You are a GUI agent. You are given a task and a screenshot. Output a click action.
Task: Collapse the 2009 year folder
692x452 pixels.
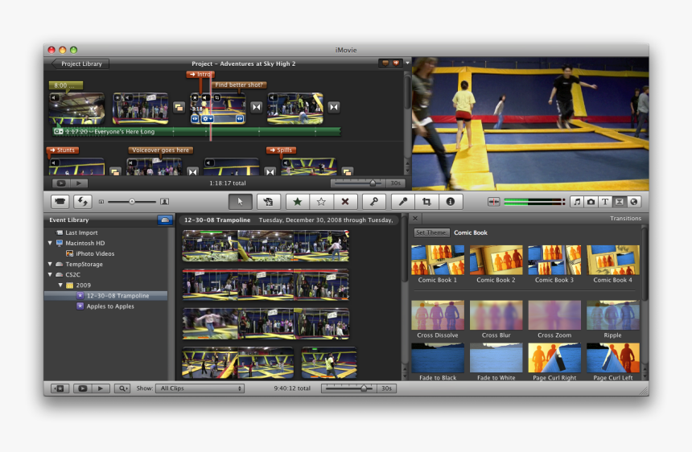60,285
